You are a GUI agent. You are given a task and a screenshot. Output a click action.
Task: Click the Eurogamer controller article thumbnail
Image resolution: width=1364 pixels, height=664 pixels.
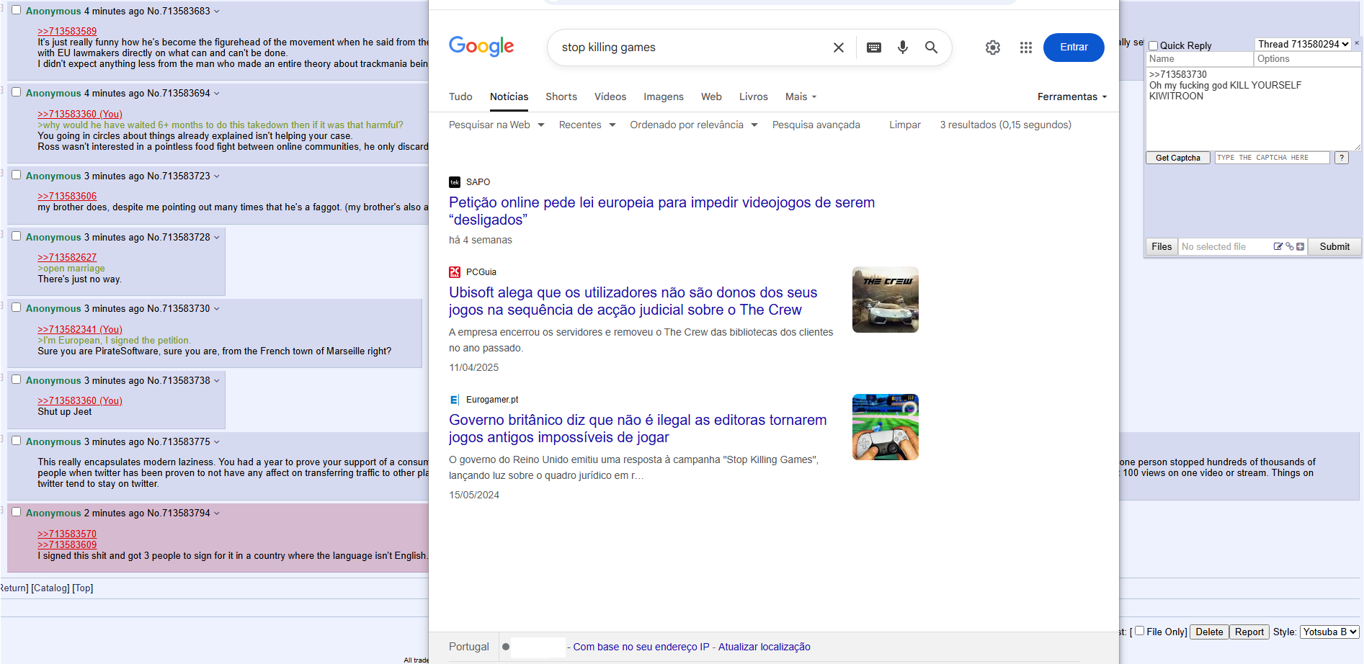tap(886, 427)
